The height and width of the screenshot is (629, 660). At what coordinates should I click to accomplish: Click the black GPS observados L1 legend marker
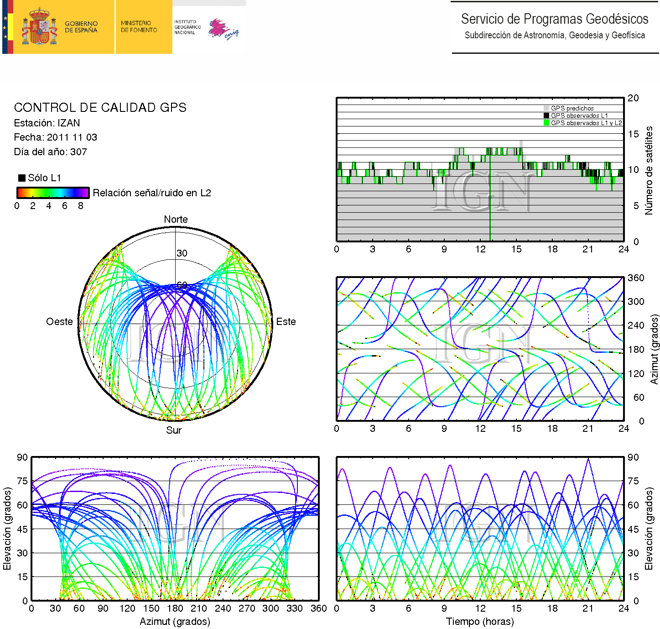click(x=546, y=115)
